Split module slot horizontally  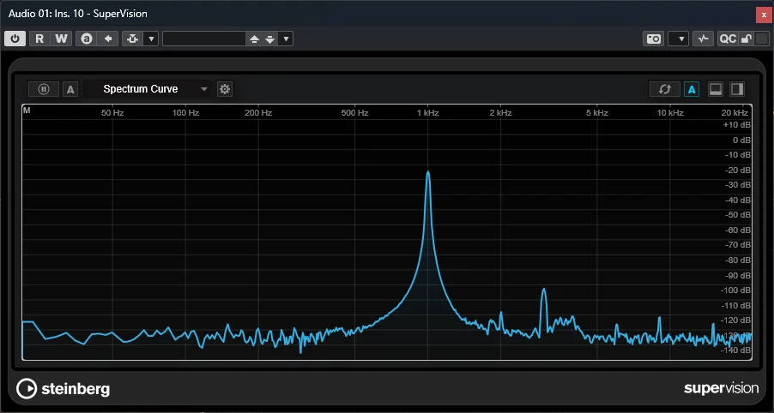pyautogui.click(x=716, y=89)
